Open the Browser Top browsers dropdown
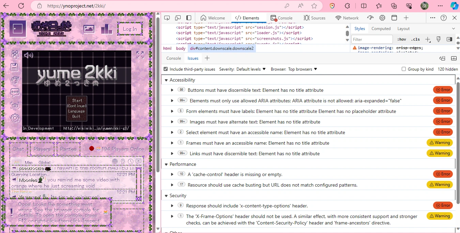Viewport: 460px width, 233px height. [x=303, y=69]
